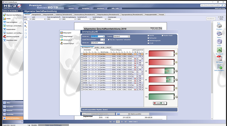Image resolution: width=227 pixels, height=126 pixels.
Task: Open the Abreise am date dropdown
Action: pos(104,43)
